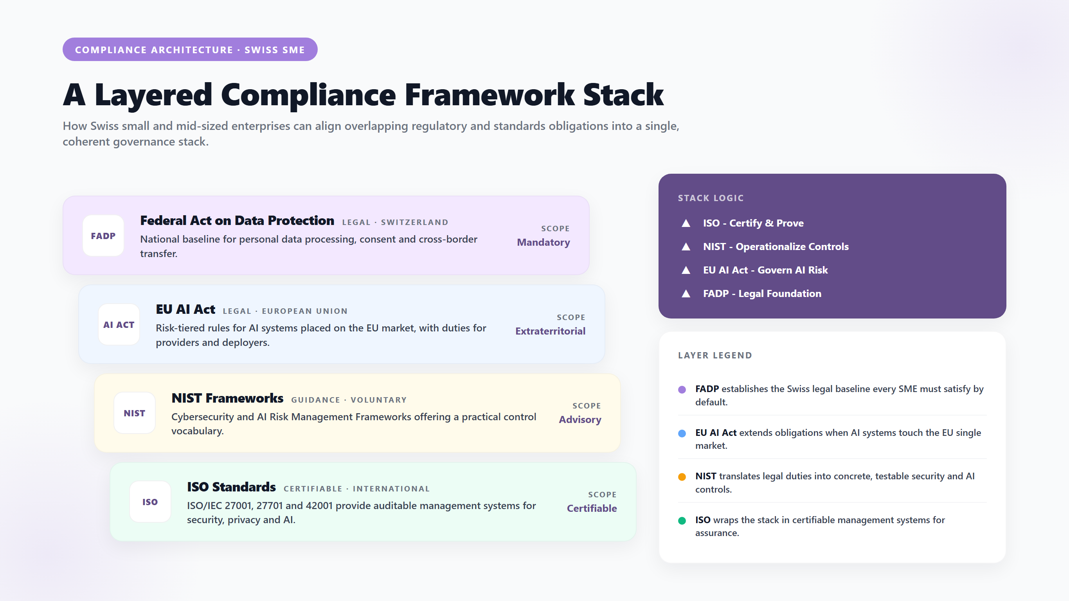Click ISO - Certify & Prove text
The width and height of the screenshot is (1069, 601).
[x=753, y=223]
